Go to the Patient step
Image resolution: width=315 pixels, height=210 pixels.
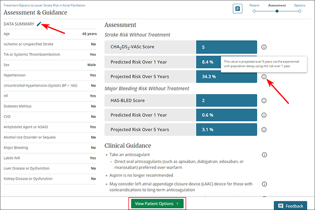pyautogui.click(x=254, y=5)
